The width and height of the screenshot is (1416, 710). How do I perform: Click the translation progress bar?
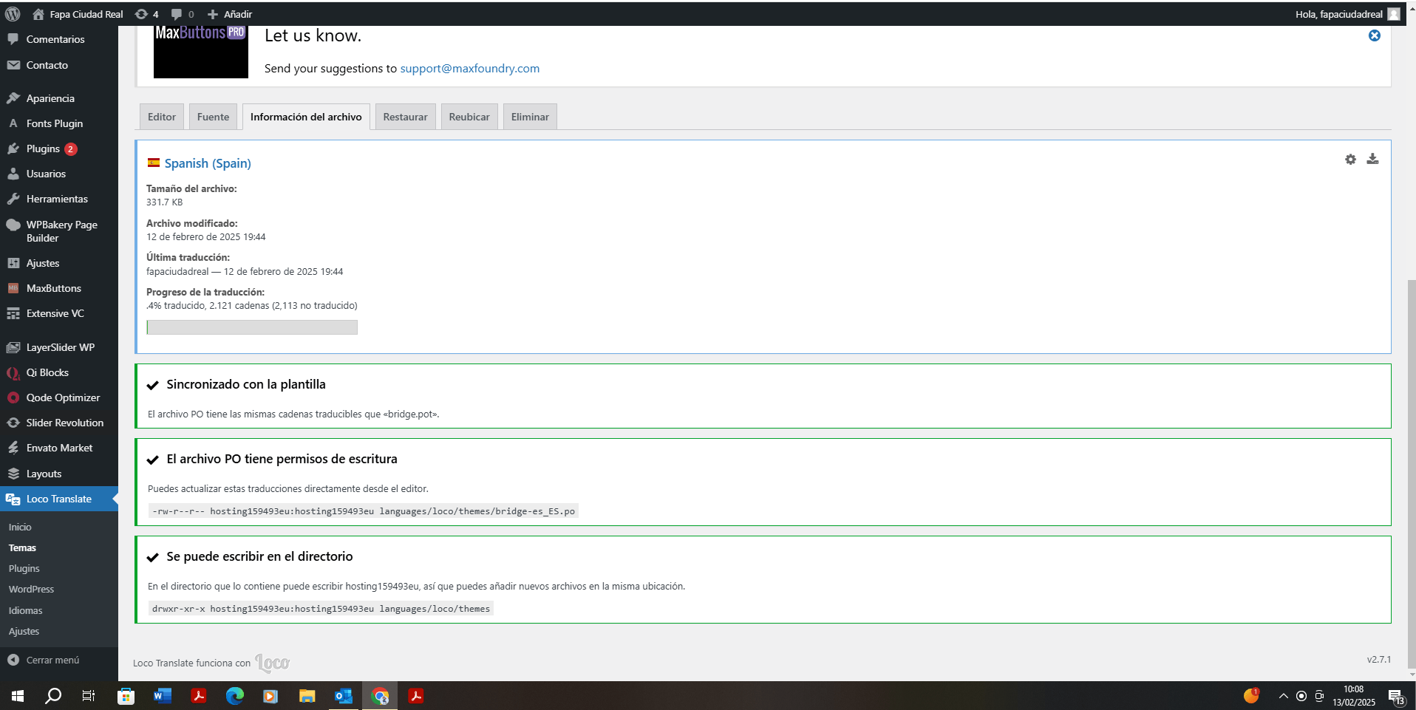pos(252,327)
